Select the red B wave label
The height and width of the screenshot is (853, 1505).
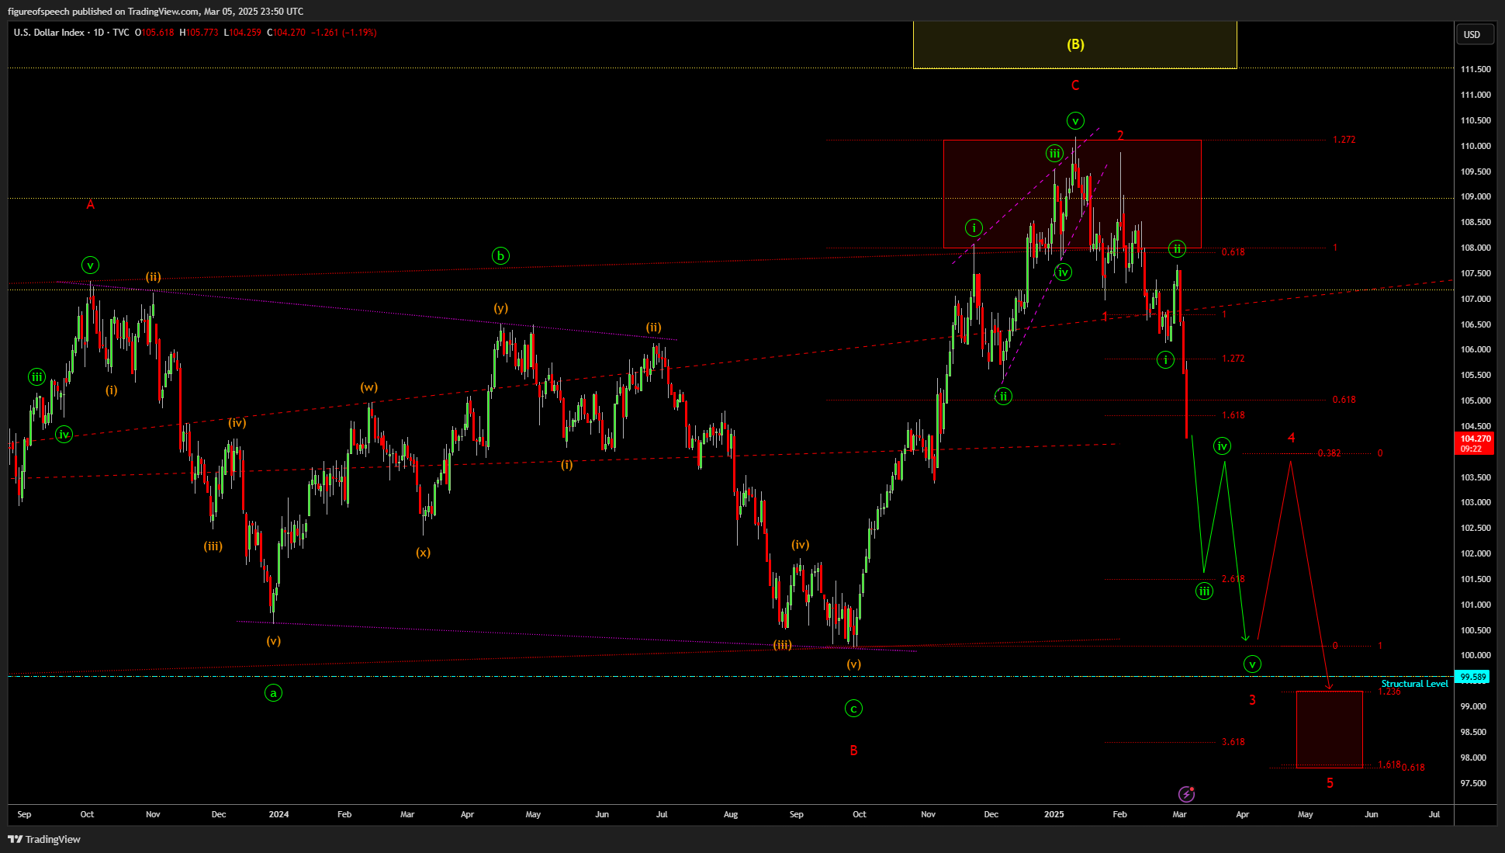tap(853, 751)
